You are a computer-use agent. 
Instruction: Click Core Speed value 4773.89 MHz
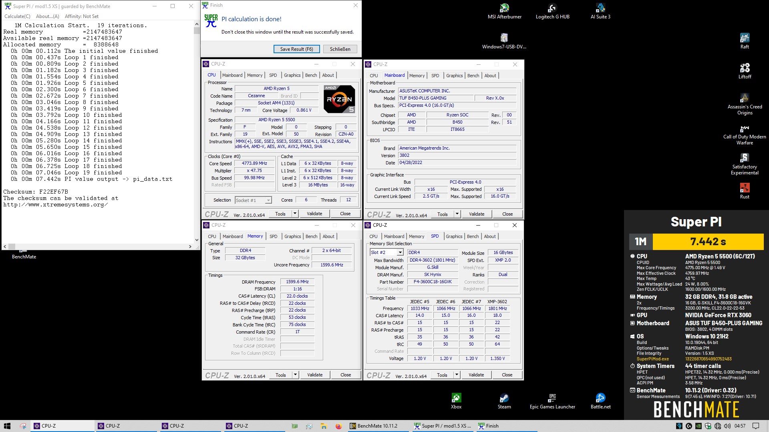click(x=254, y=163)
